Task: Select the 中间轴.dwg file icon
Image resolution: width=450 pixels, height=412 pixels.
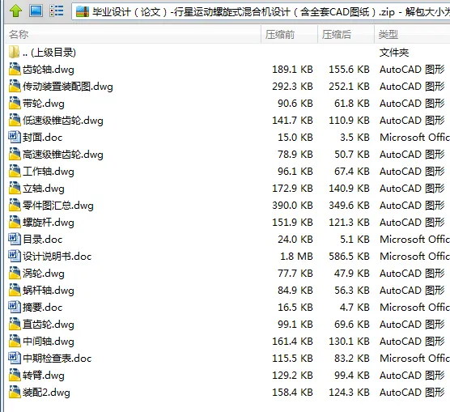Action: tap(15, 341)
